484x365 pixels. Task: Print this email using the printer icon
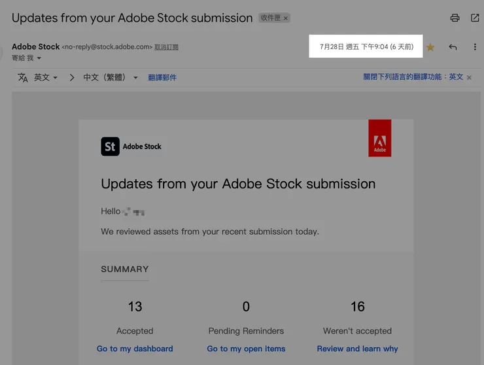coord(455,18)
